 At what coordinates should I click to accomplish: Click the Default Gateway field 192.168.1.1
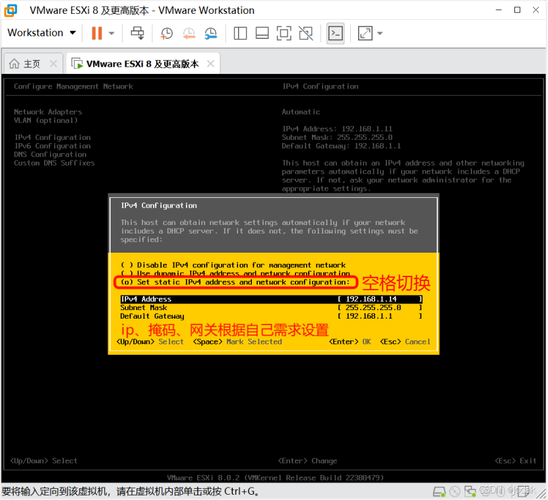[x=380, y=316]
